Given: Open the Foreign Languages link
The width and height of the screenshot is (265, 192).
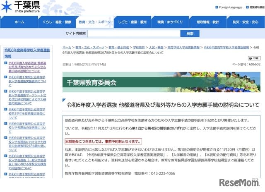Looking at the screenshot, I should point(231,7).
